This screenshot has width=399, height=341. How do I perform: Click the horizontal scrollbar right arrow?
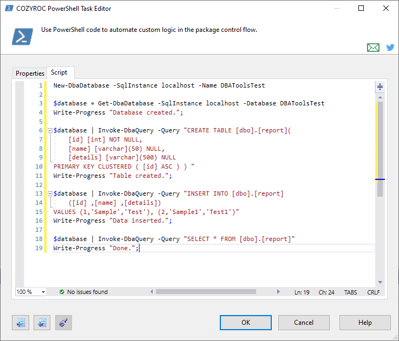click(x=278, y=292)
